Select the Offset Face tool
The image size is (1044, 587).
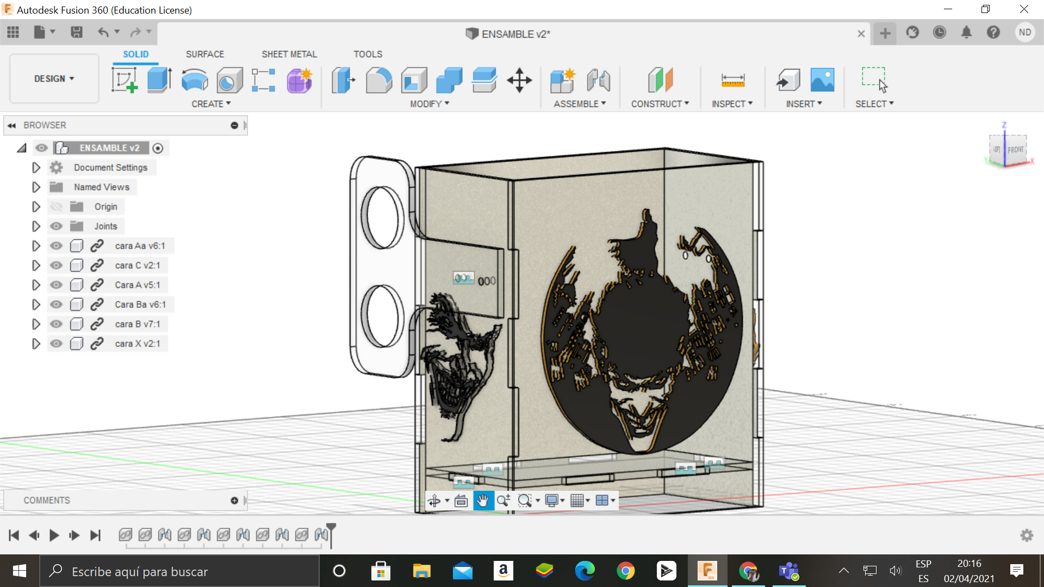(x=484, y=80)
